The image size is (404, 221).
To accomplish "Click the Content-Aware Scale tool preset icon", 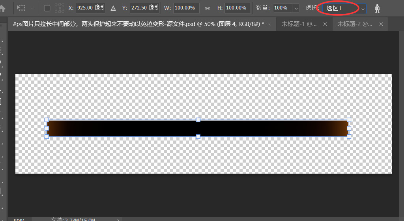I will (x=21, y=8).
